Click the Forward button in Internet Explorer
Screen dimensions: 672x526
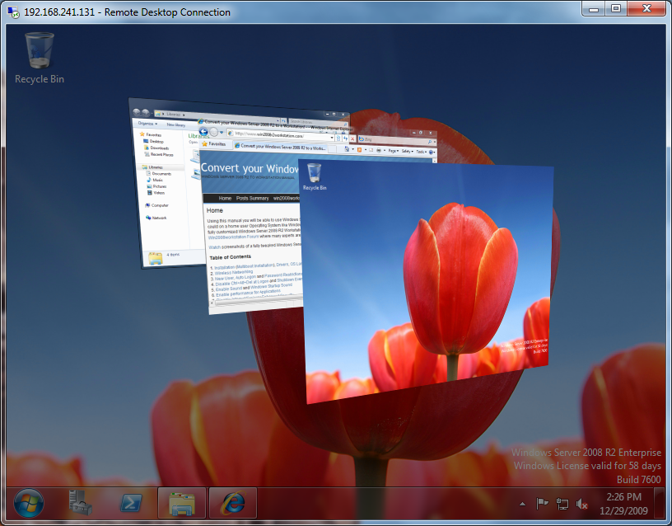[214, 132]
